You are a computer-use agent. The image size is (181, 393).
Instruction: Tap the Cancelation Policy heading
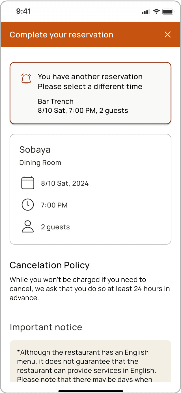[49, 265]
